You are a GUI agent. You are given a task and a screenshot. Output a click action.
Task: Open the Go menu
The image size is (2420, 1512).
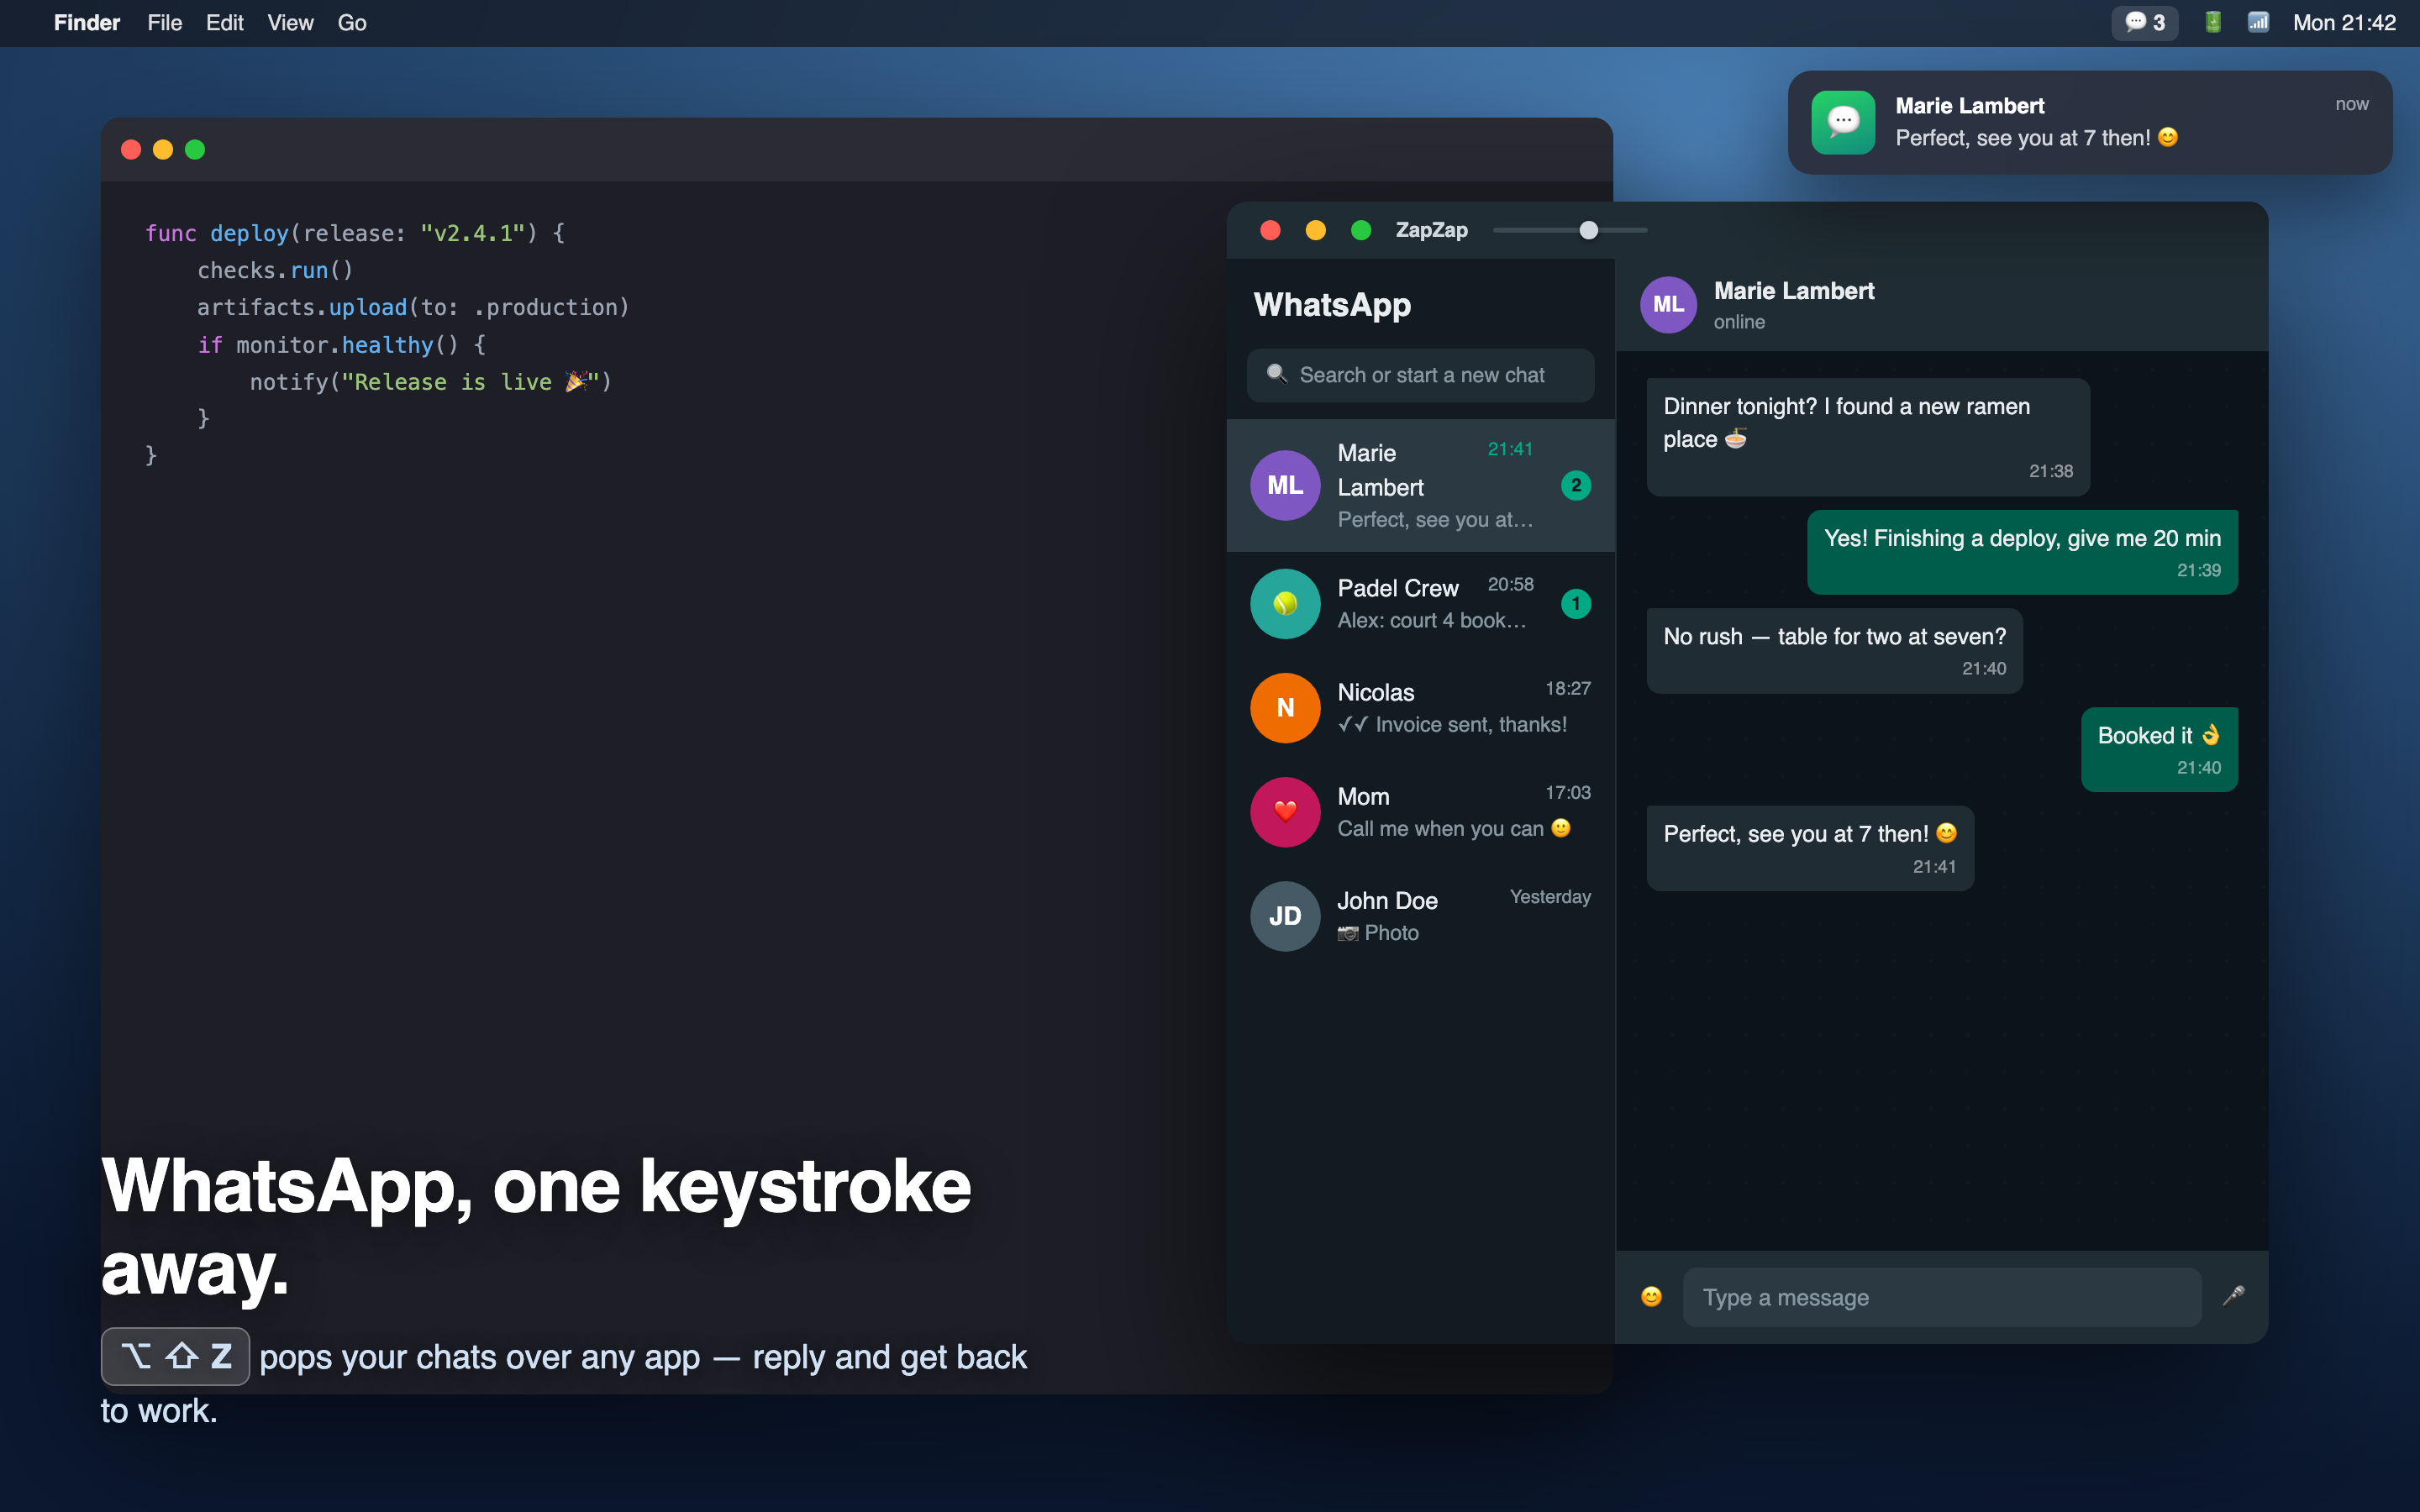click(352, 22)
